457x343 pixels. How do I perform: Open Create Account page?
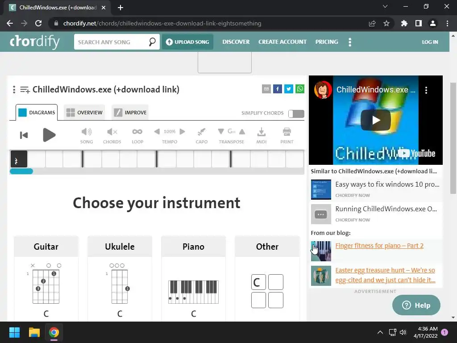[x=282, y=42]
